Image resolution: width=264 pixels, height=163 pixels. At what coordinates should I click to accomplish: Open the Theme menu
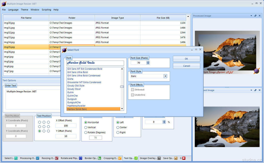tap(25, 10)
